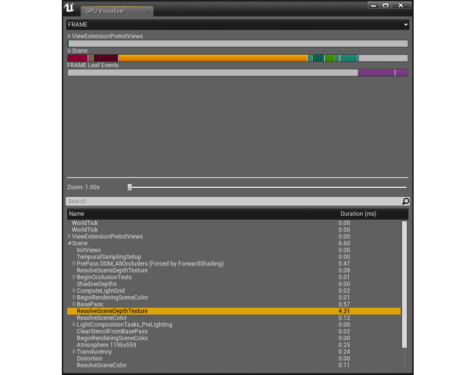Click the orange segment in the Scene bar
Screen dimensions: 476x375
212,58
